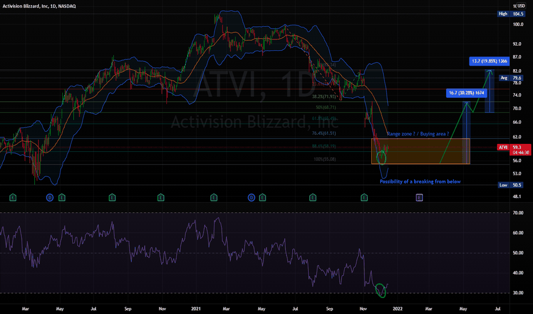Select the earnings marker near Nov 2020
This screenshot has width=533, height=314.
[161, 197]
